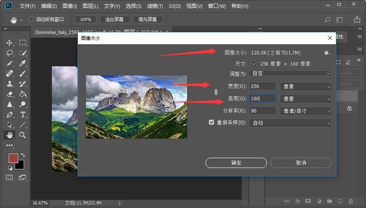Click the 100% zoom button
The width and height of the screenshot is (366, 208).
point(85,19)
